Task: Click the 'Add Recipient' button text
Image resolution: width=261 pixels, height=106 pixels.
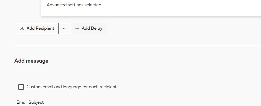Action: 40,28
